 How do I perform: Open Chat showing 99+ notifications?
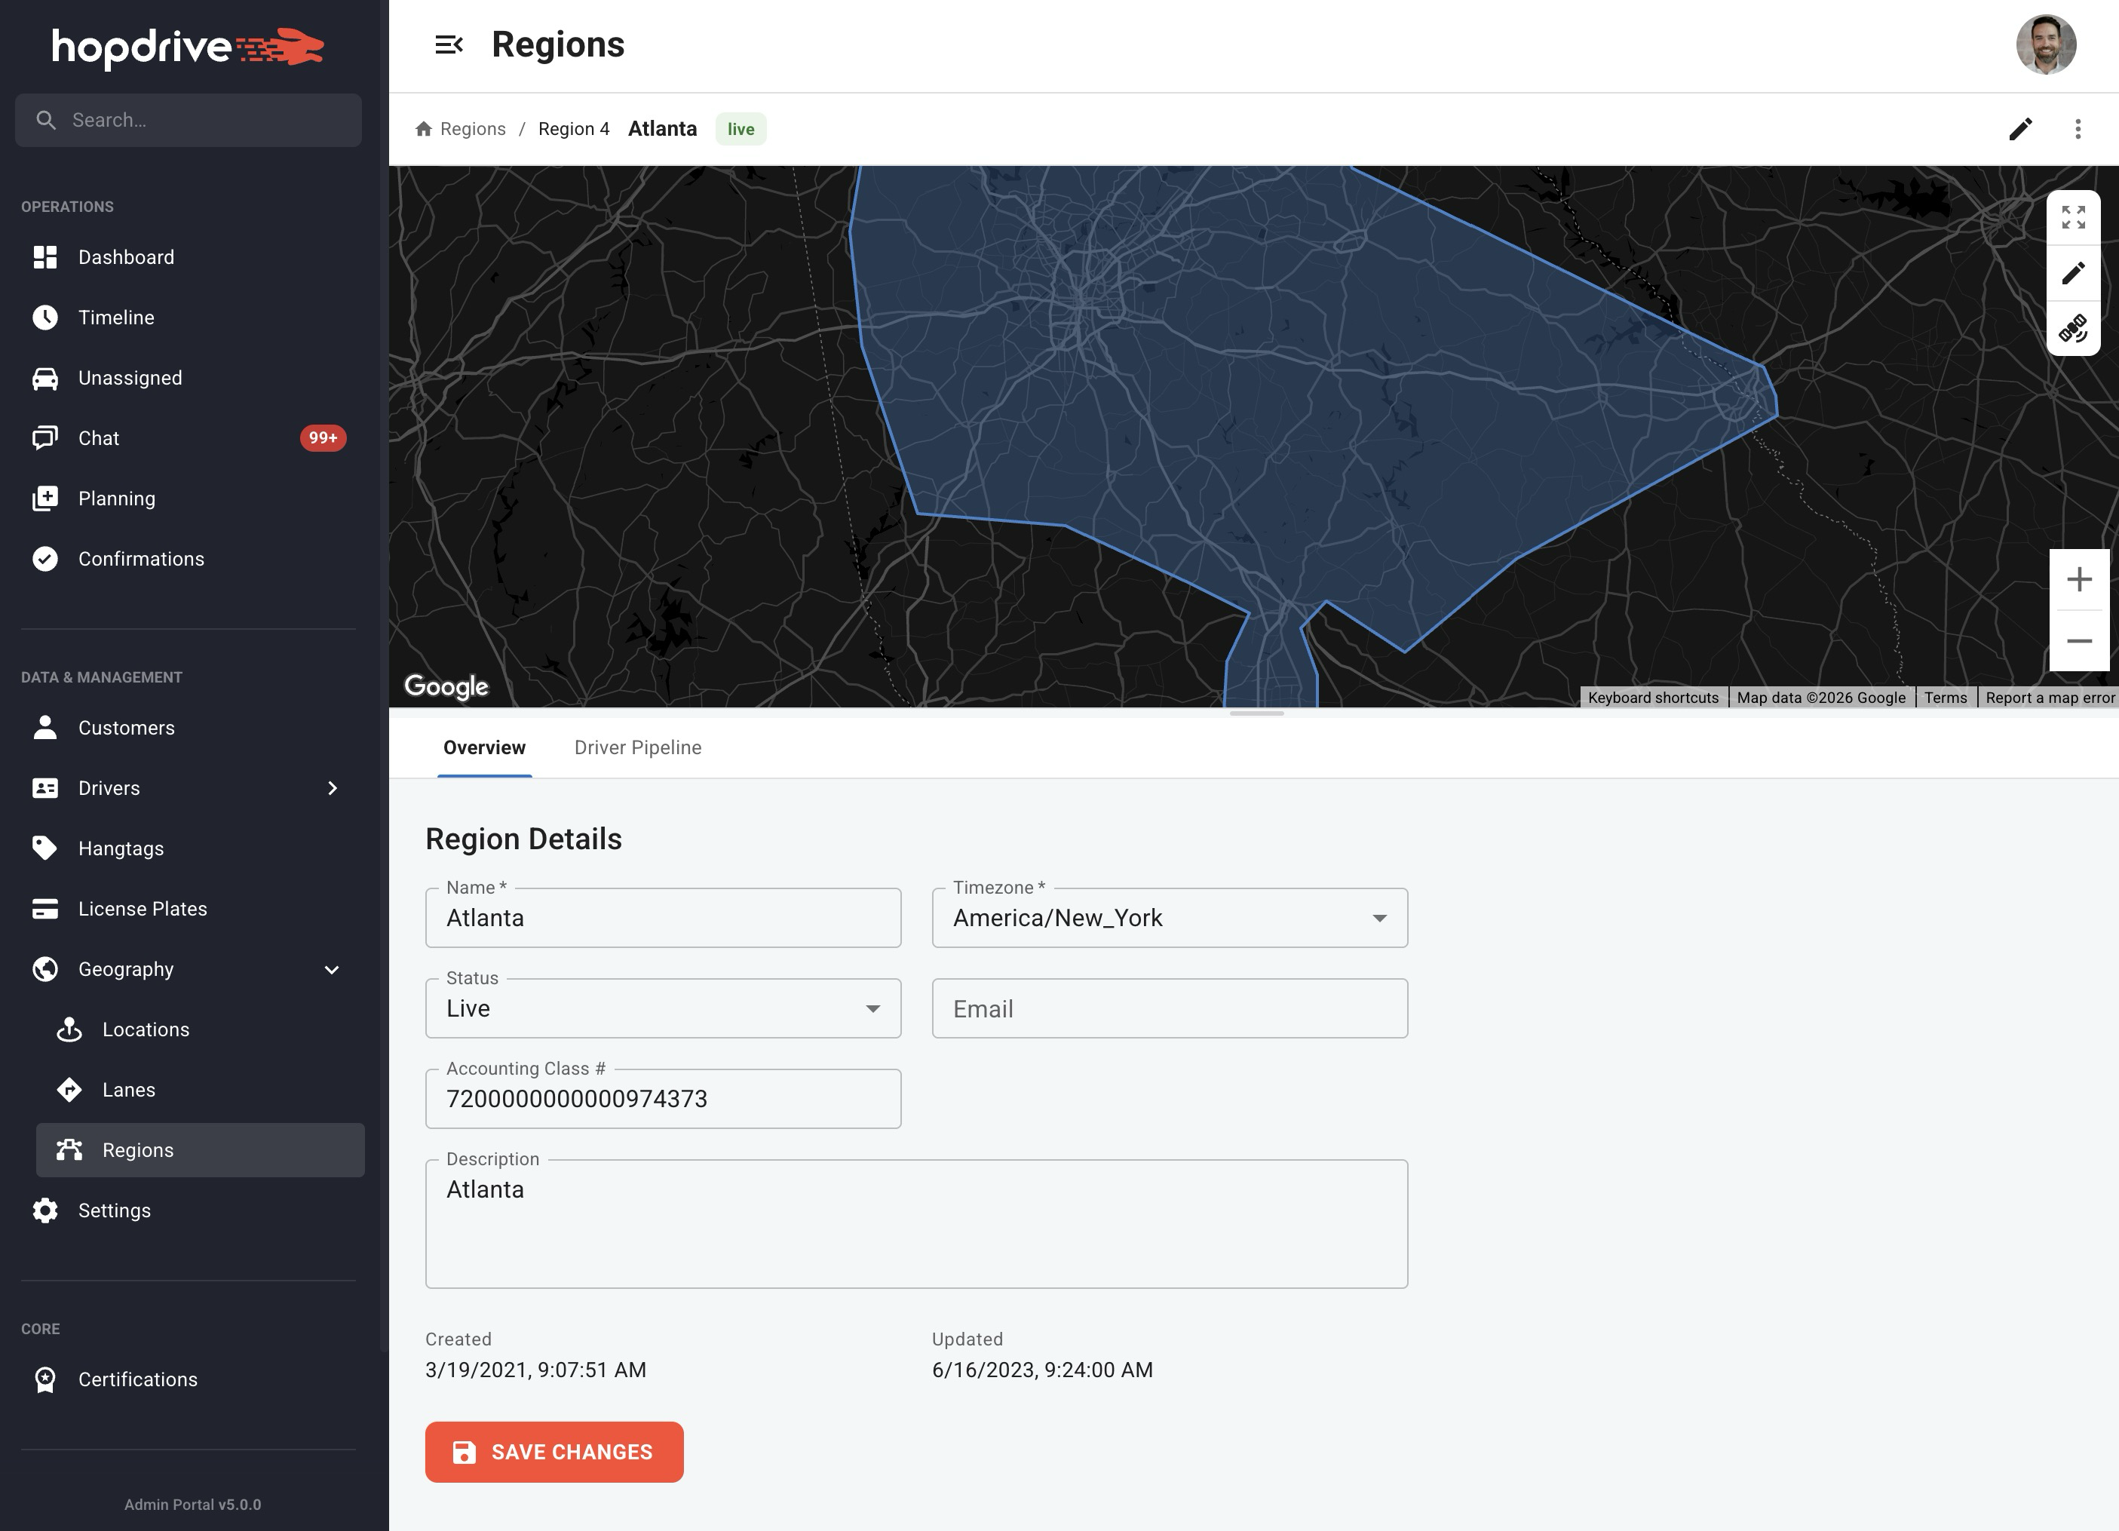coord(98,437)
